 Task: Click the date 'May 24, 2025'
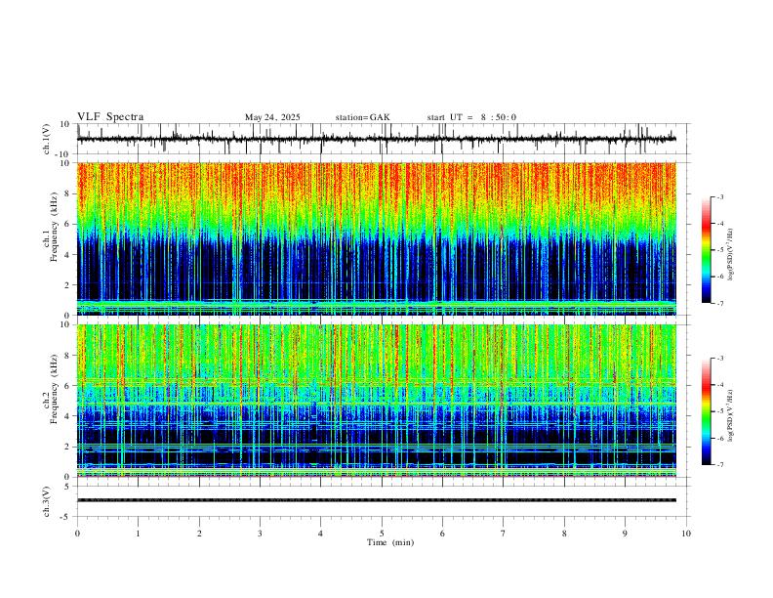pos(272,117)
